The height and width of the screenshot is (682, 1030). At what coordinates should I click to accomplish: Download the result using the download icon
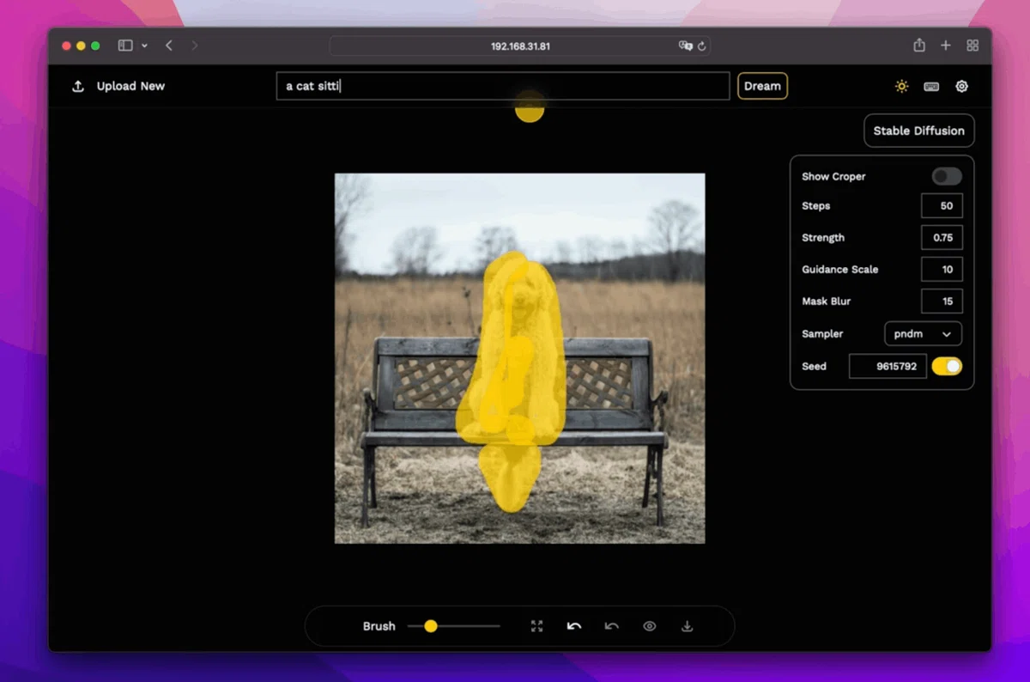point(687,626)
